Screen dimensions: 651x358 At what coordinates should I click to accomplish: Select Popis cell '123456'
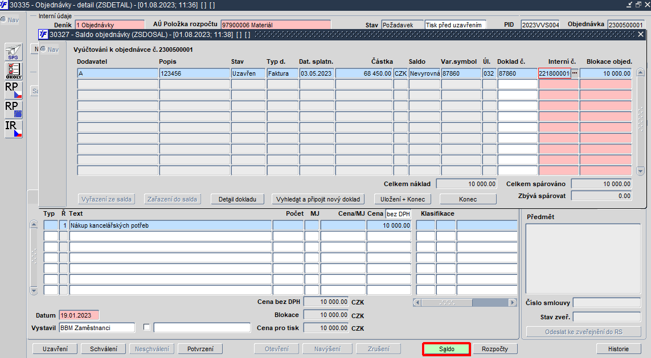click(194, 73)
